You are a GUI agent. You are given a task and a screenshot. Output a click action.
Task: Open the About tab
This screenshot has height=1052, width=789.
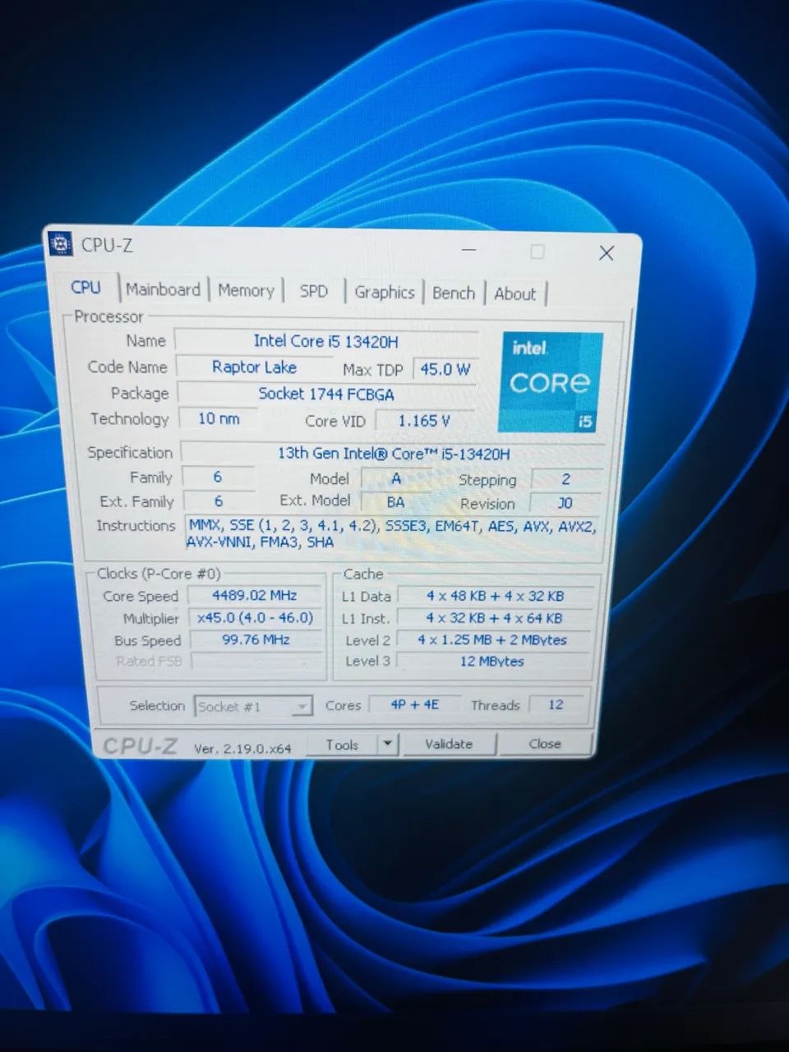tap(514, 293)
